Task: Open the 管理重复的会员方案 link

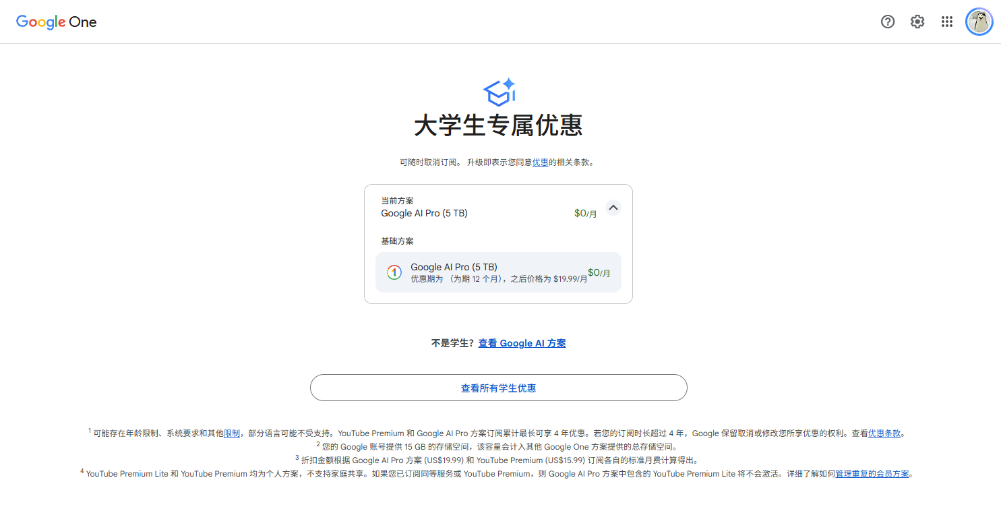Action: 872,474
